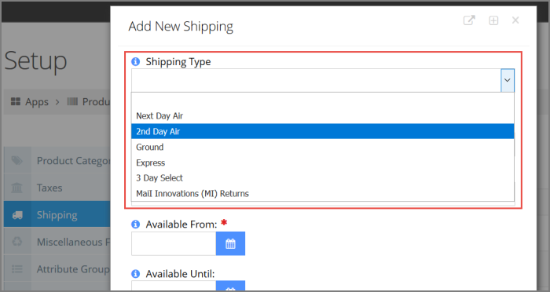This screenshot has width=550, height=292.
Task: Click the Product Categories tag icon
Action: [16, 161]
